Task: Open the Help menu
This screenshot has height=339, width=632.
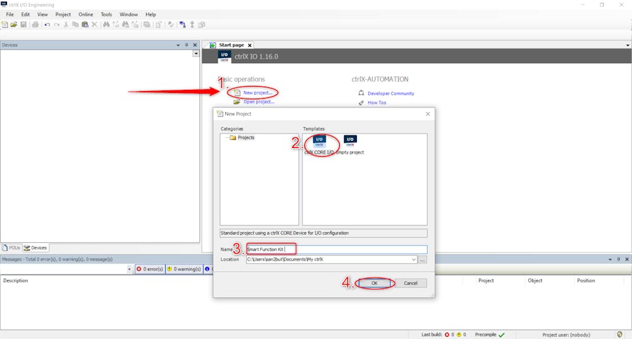Action: point(151,14)
